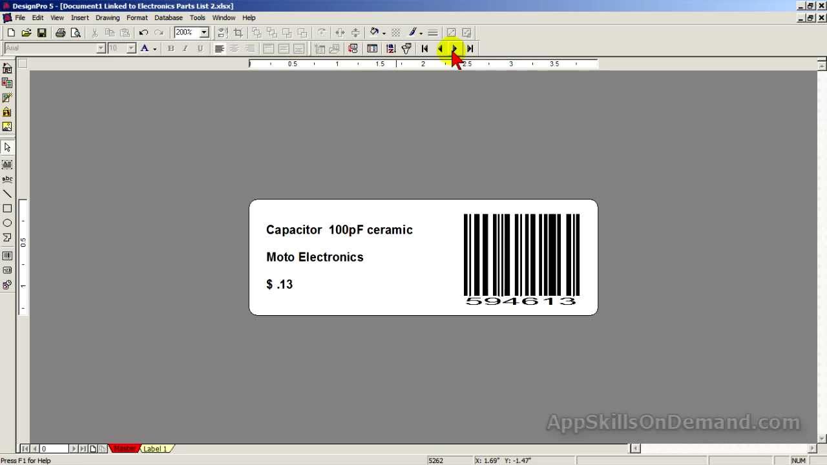
Task: Select the 'Capacitor 100pF ceramic' text
Action: 339,230
